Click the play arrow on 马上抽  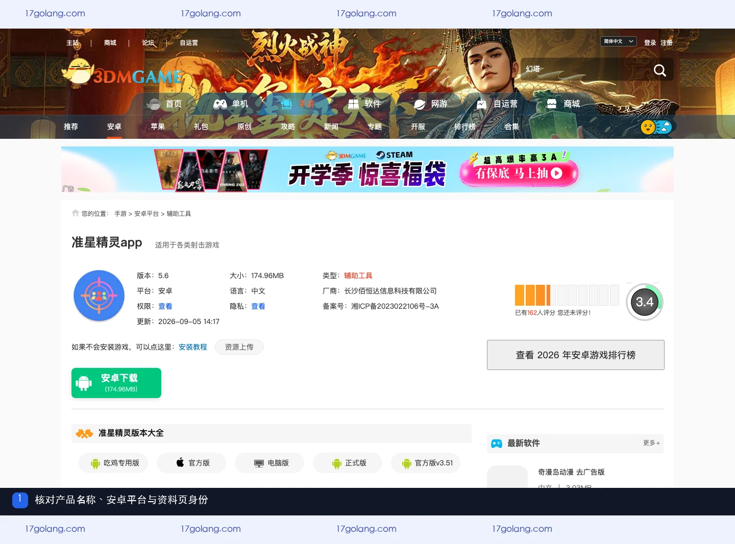[557, 174]
